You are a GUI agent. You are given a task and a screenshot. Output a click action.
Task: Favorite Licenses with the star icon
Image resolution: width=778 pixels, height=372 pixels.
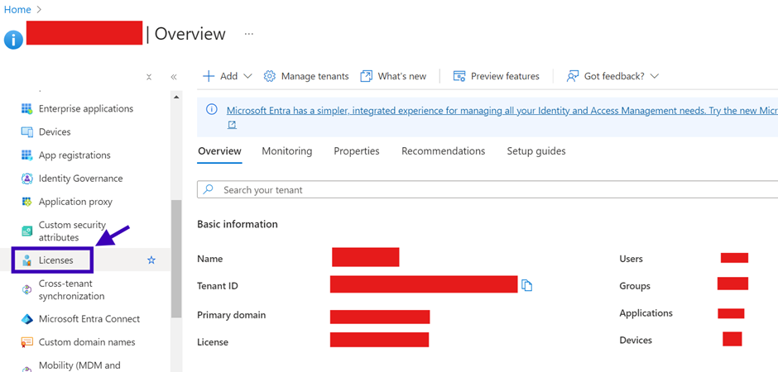click(151, 260)
